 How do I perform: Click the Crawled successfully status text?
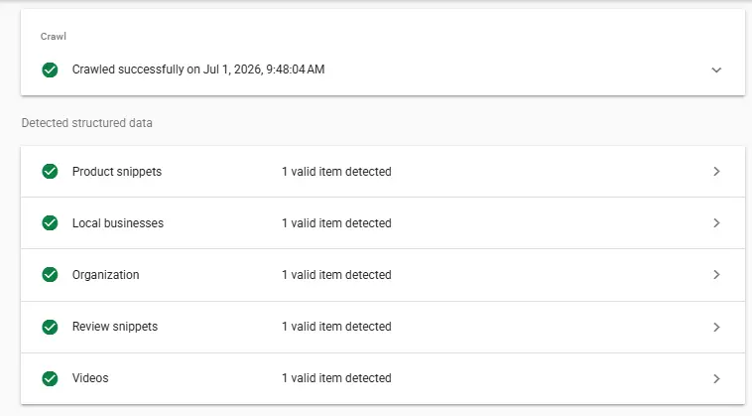click(x=198, y=69)
